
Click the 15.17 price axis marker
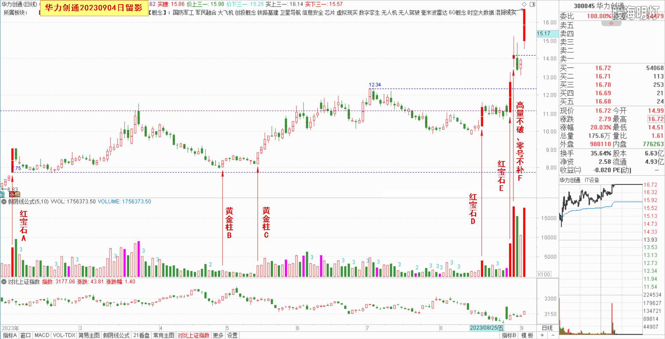[547, 33]
